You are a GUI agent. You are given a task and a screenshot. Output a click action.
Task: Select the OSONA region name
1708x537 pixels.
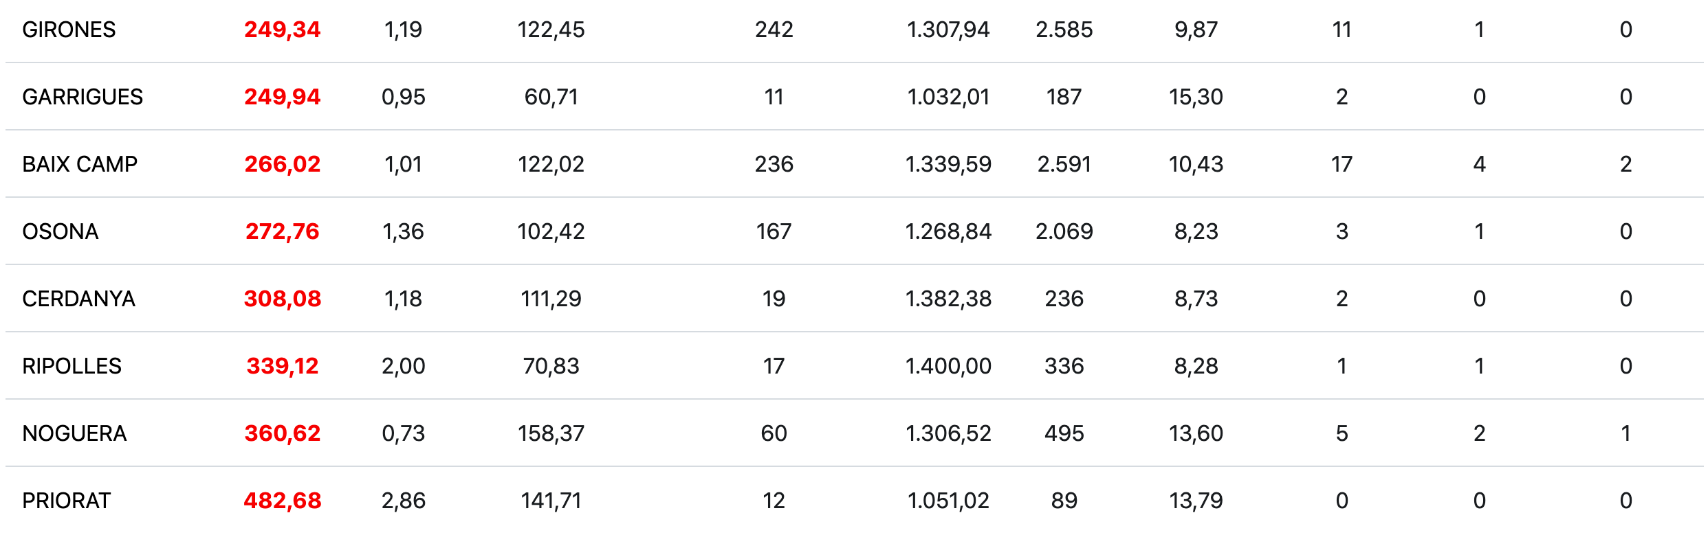click(61, 231)
